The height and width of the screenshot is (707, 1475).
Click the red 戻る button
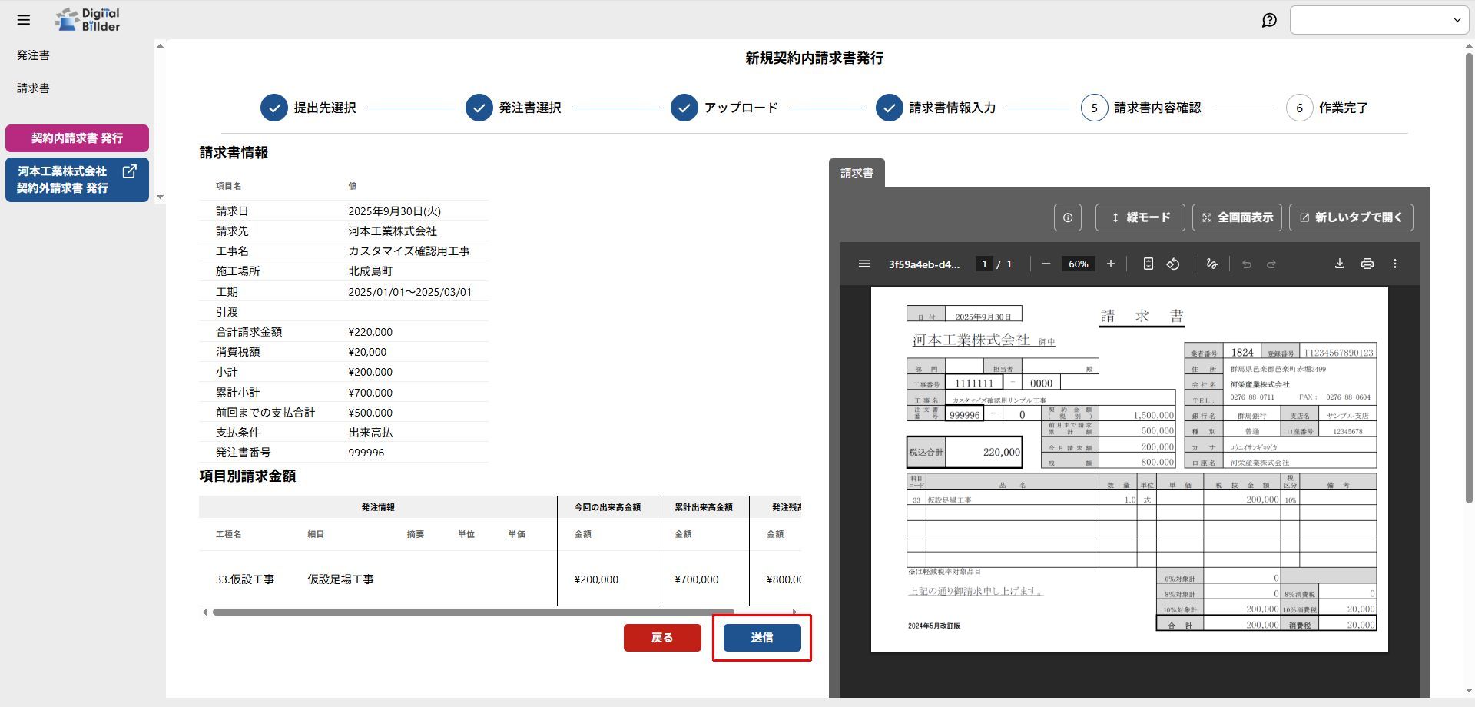[x=662, y=638]
